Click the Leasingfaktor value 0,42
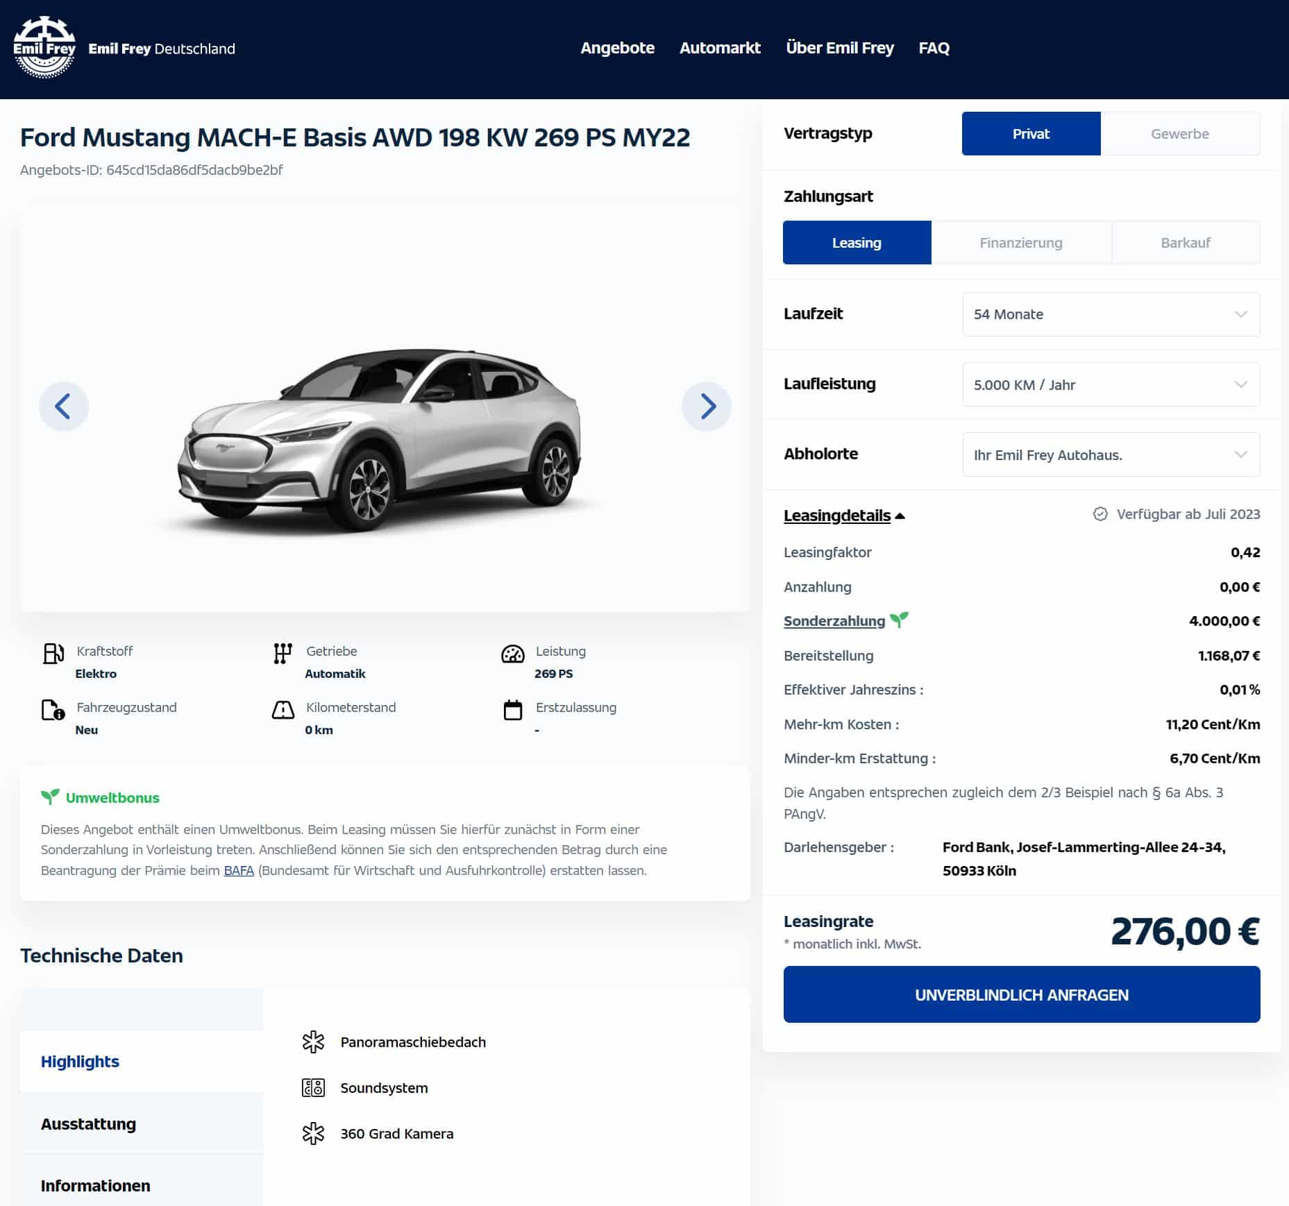The width and height of the screenshot is (1289, 1206). (x=1245, y=552)
